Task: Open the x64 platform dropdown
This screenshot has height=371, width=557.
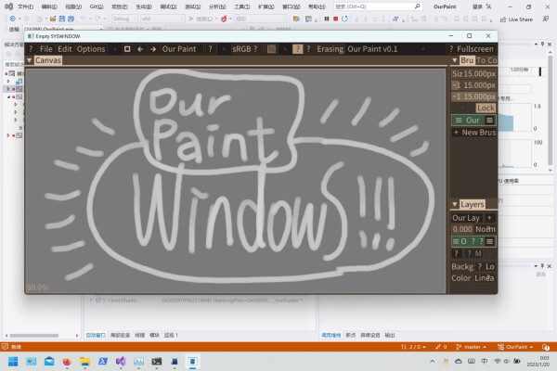Action: (162, 19)
